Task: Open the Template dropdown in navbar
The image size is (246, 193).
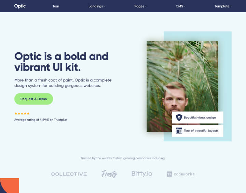Action: pyautogui.click(x=223, y=6)
